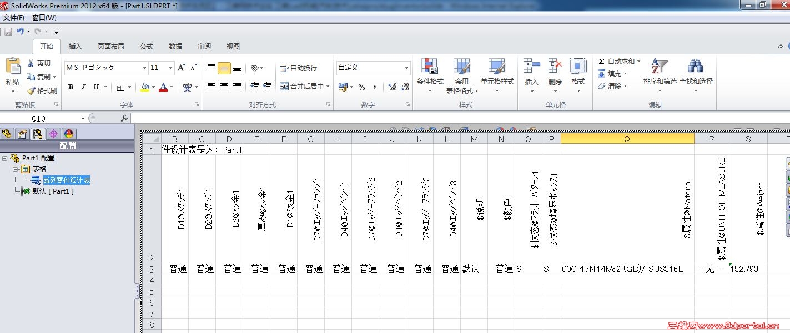This screenshot has width=790, height=333.
Task: Decrease the indent level
Action: pos(255,87)
